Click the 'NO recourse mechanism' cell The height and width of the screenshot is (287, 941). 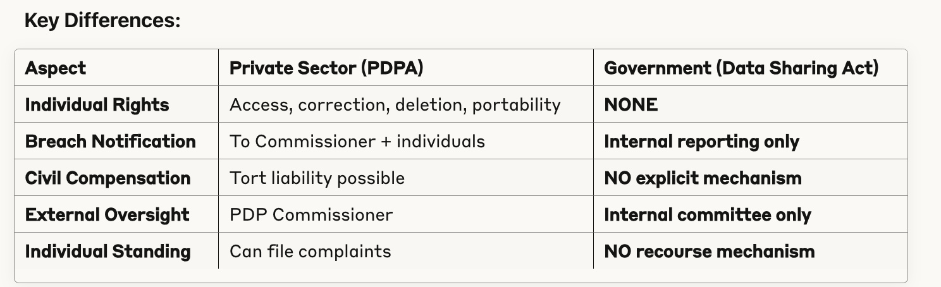pyautogui.click(x=709, y=252)
